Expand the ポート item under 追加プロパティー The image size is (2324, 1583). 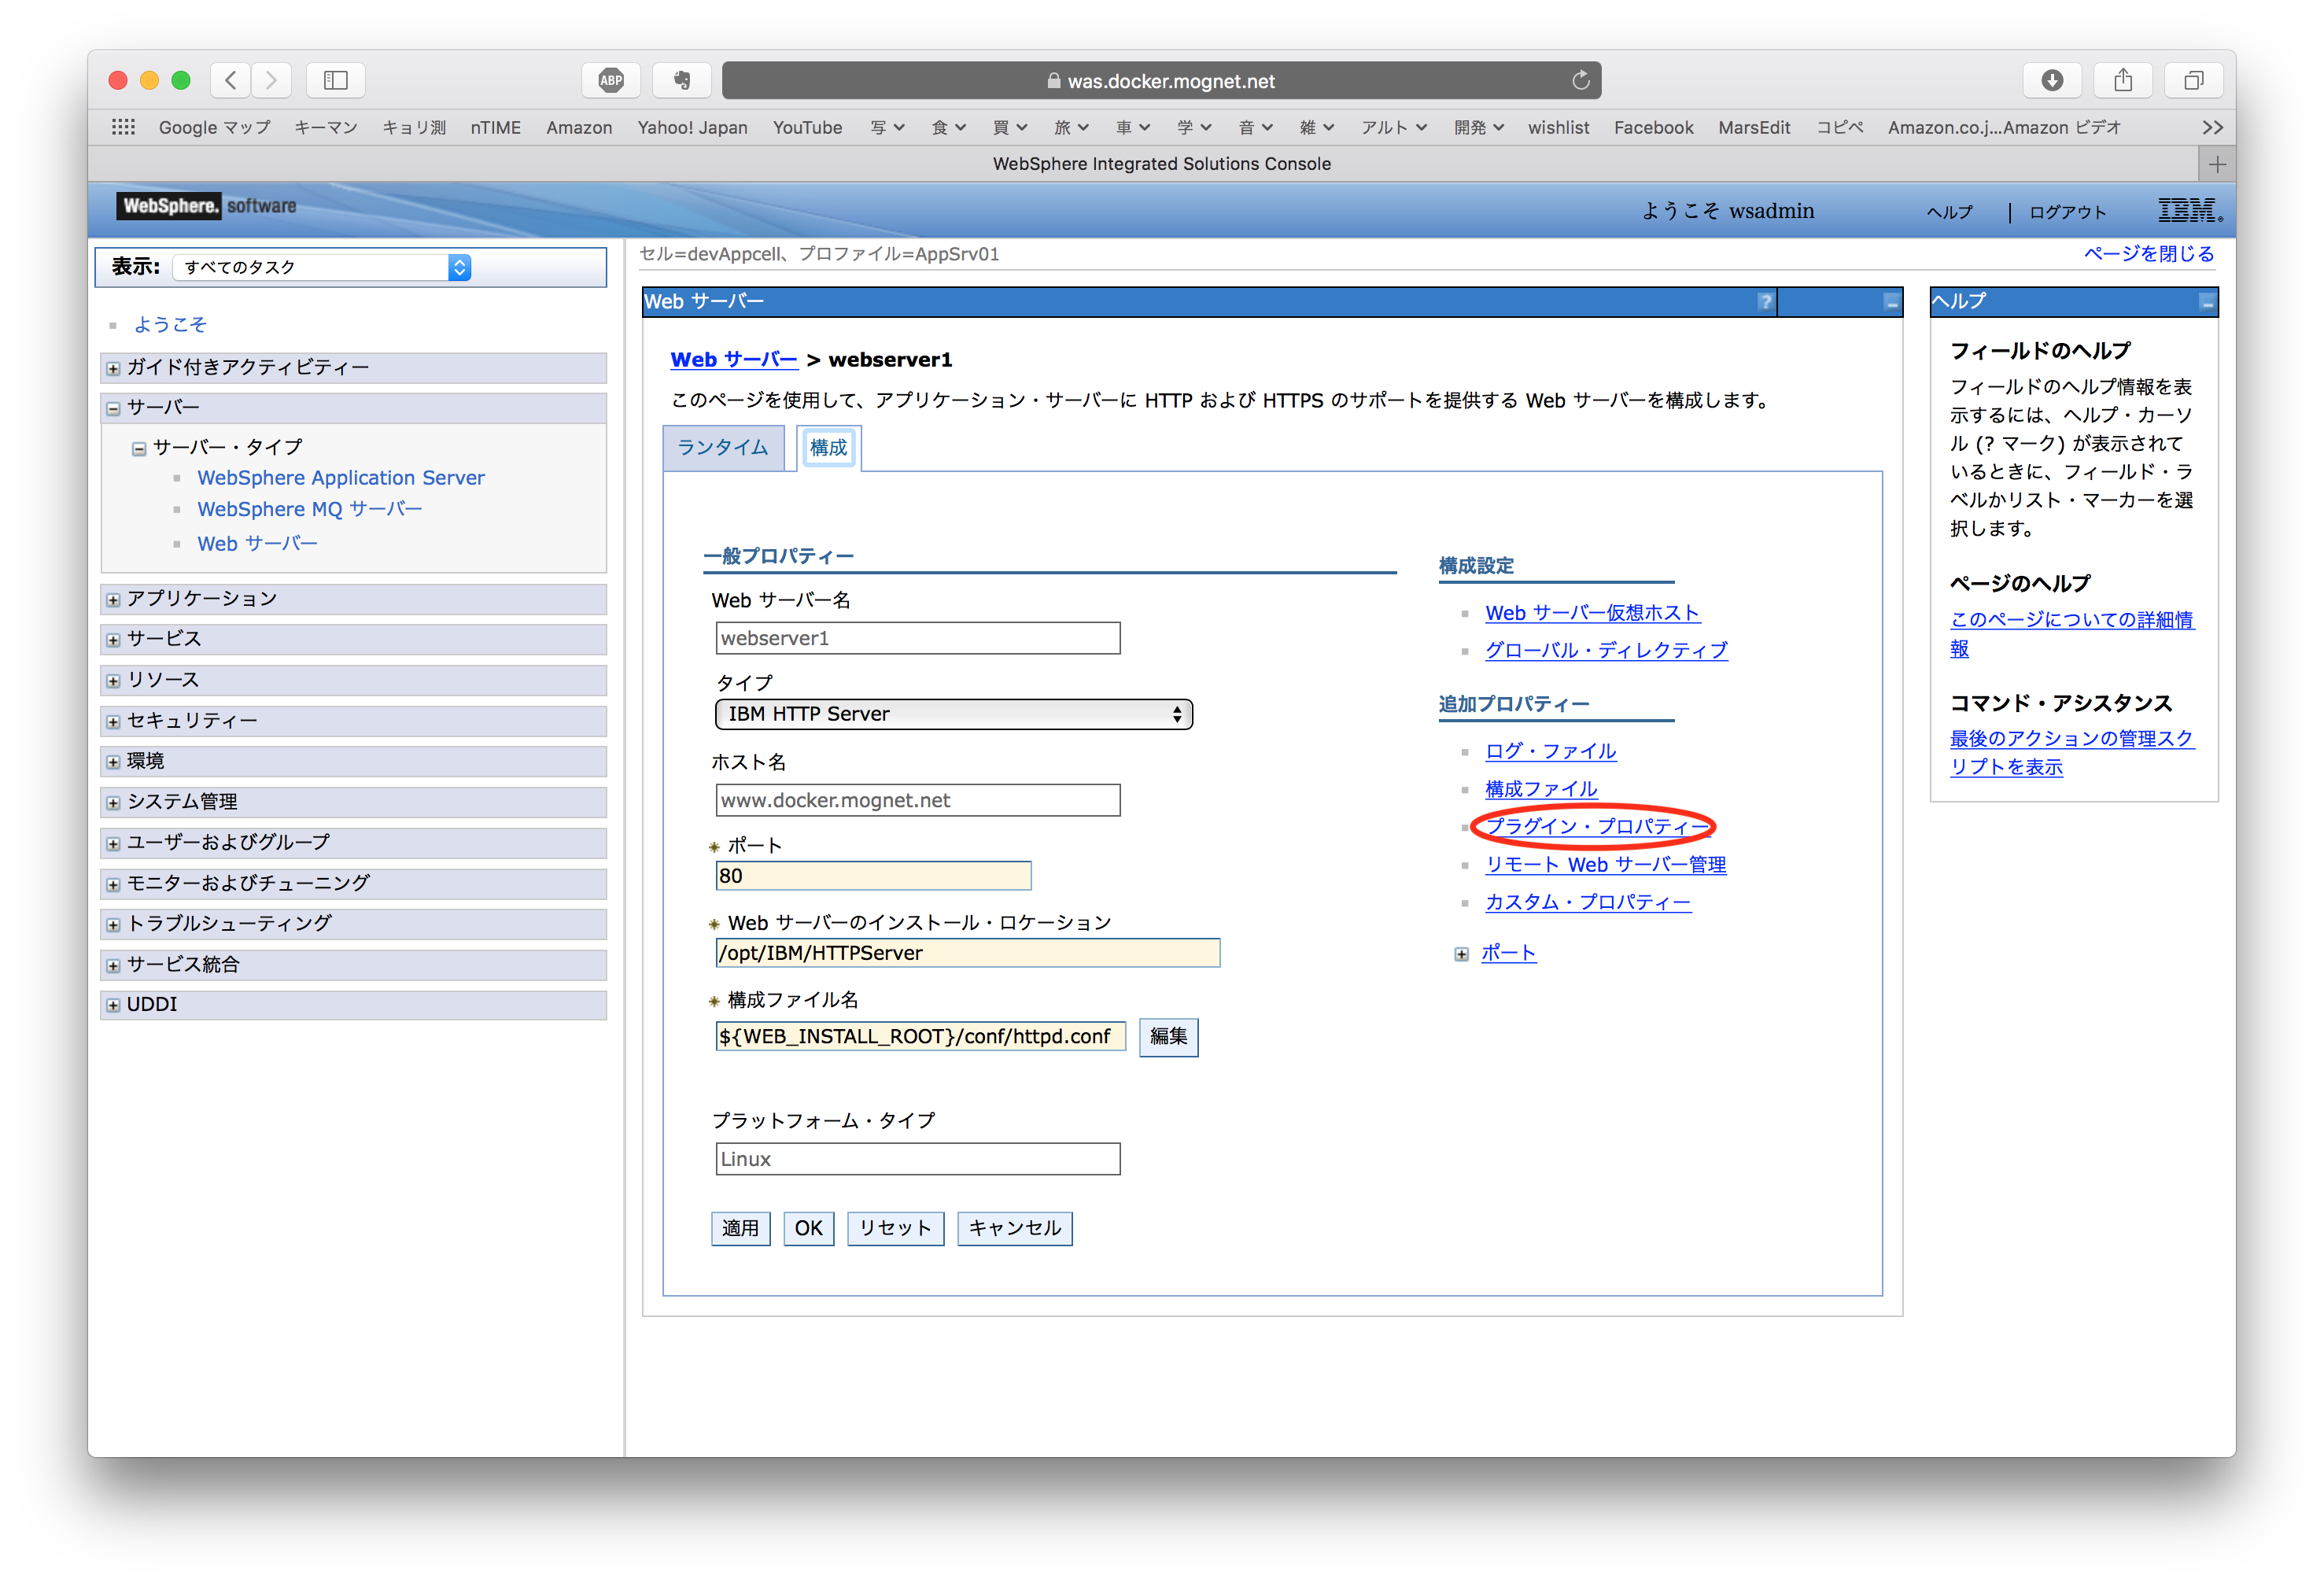(x=1461, y=953)
